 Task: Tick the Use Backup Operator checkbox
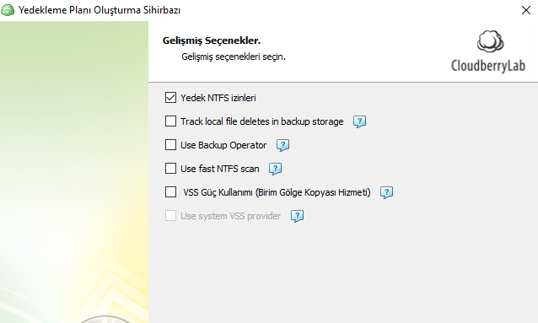(x=170, y=145)
